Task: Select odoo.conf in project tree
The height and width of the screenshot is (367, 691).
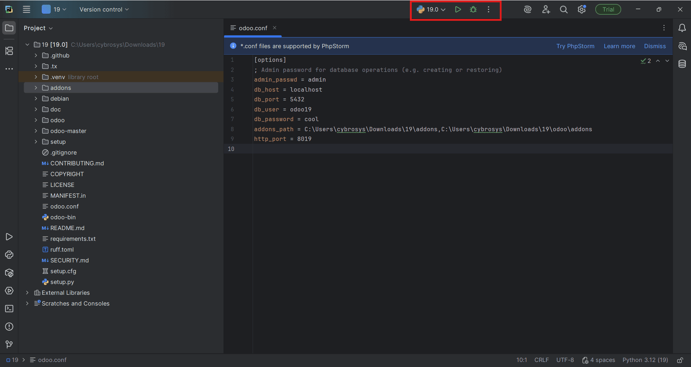Action: [64, 206]
